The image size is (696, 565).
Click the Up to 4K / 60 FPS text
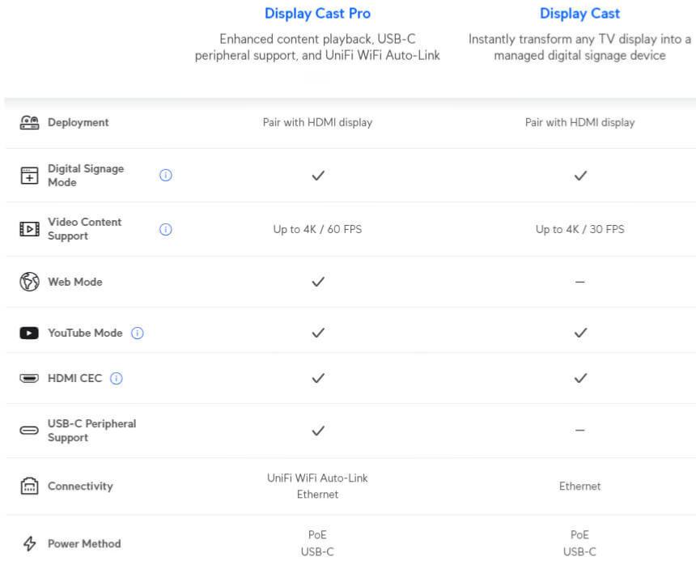pos(317,229)
